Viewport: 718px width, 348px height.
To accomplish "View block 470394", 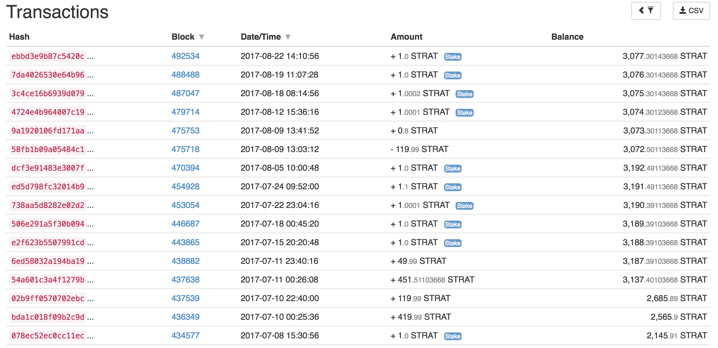I will (x=185, y=168).
